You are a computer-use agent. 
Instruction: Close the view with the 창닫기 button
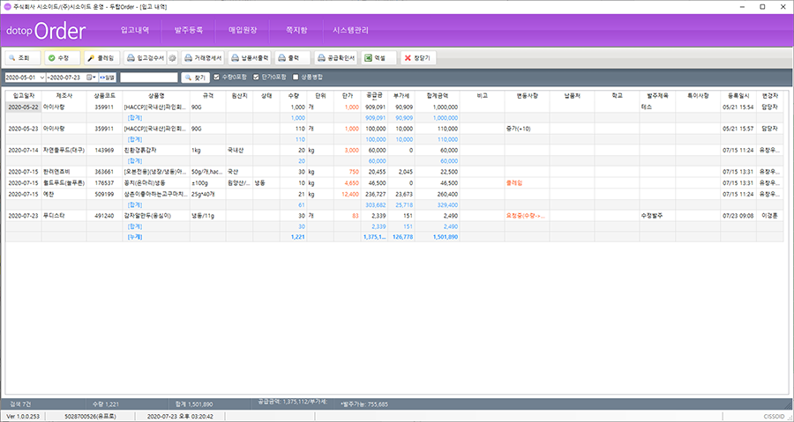pyautogui.click(x=418, y=57)
